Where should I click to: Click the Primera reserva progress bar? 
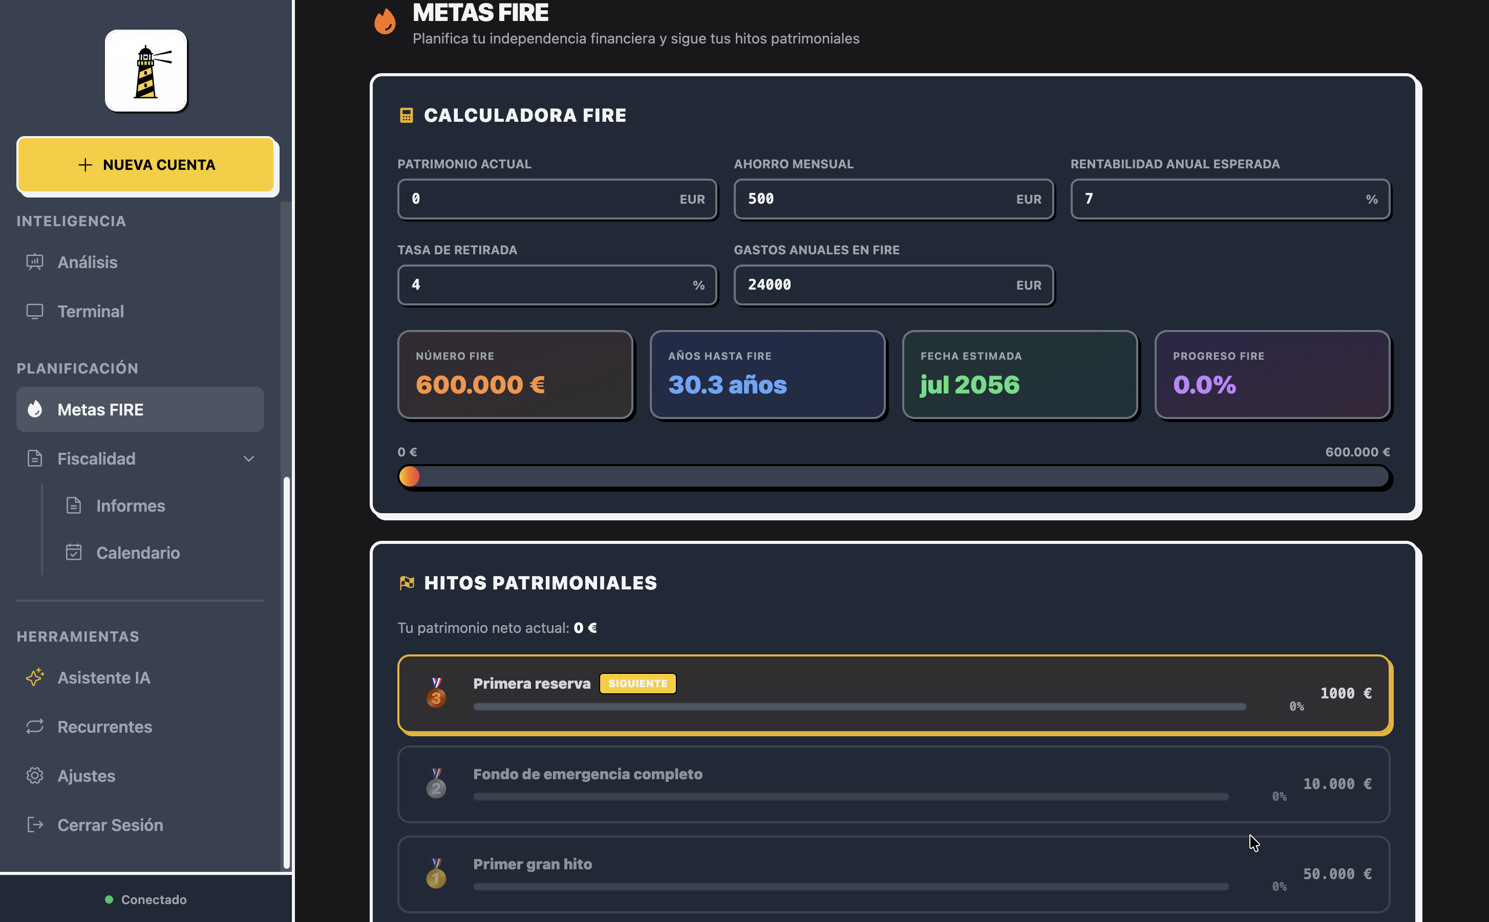click(859, 706)
